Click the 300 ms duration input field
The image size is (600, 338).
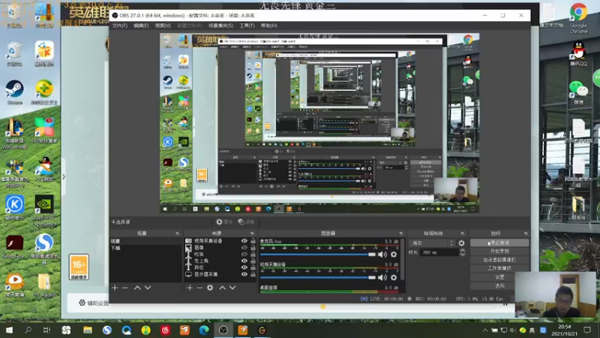pyautogui.click(x=439, y=252)
